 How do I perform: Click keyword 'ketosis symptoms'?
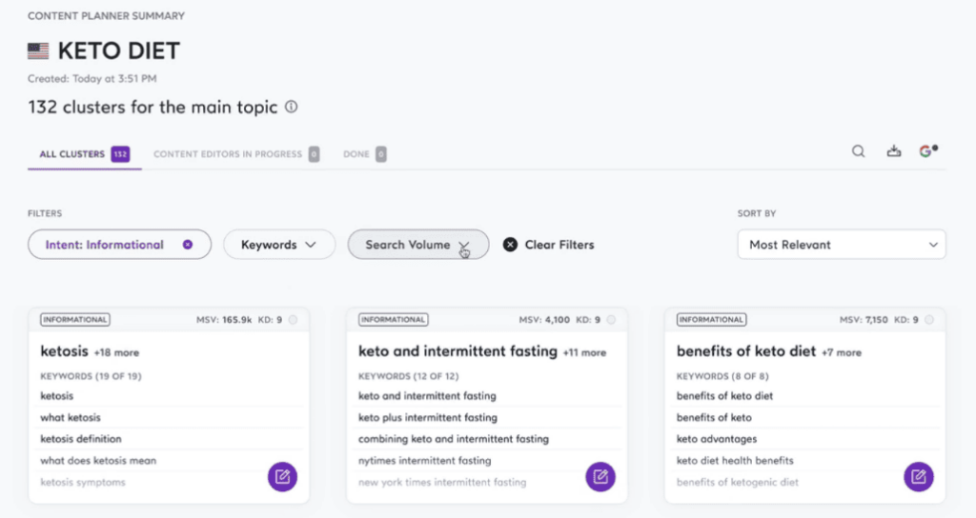pyautogui.click(x=83, y=483)
